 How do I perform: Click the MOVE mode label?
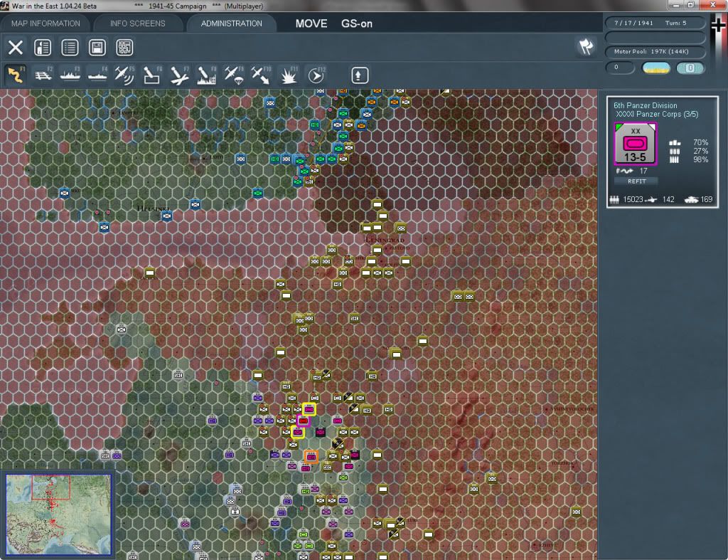coord(311,23)
